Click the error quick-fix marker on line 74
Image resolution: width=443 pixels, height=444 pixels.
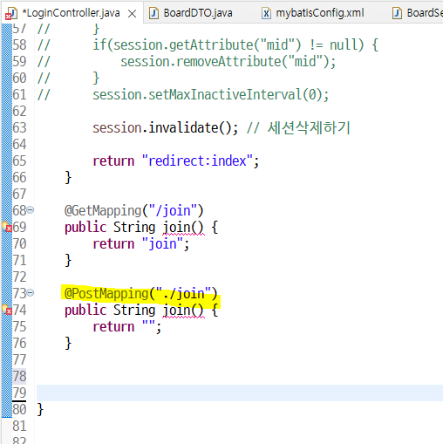(x=7, y=310)
